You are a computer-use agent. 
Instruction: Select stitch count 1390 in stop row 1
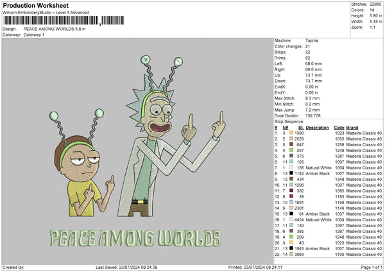pos(299,133)
